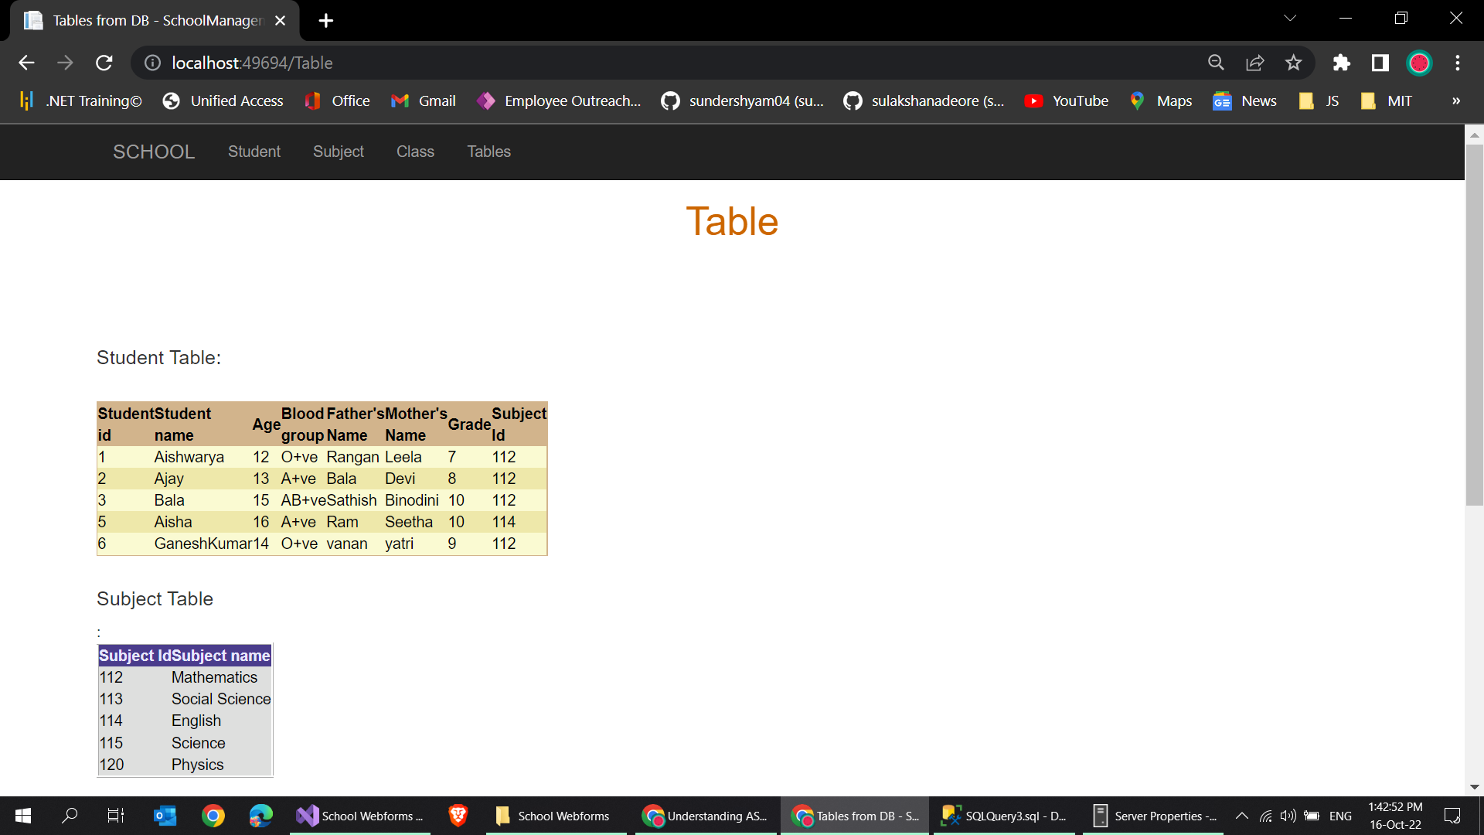Click the SCHOOL home link
This screenshot has width=1484, height=835.
pyautogui.click(x=153, y=152)
